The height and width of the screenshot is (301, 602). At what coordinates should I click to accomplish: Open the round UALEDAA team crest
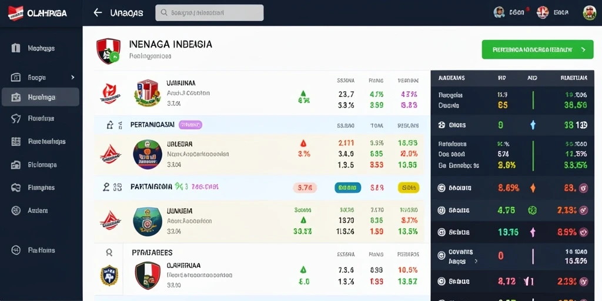click(x=148, y=155)
